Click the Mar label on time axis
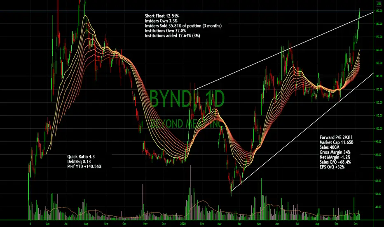384x227 pixels. point(220,224)
